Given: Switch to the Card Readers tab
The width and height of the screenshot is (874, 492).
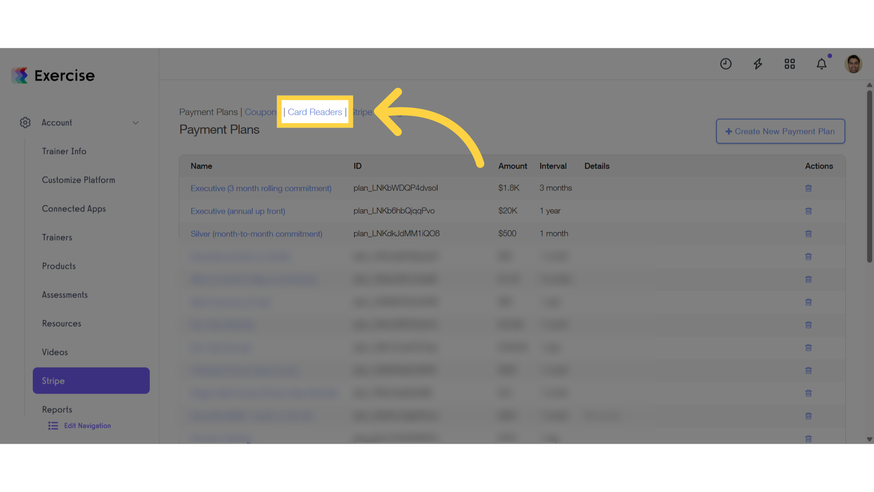Looking at the screenshot, I should point(315,112).
